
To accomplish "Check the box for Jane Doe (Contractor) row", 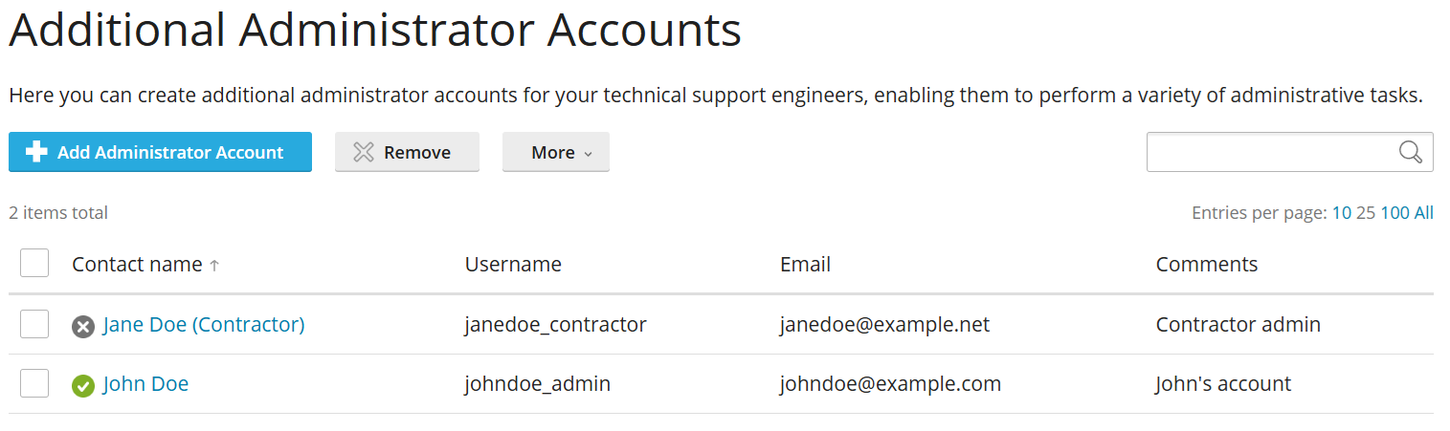I will [34, 324].
